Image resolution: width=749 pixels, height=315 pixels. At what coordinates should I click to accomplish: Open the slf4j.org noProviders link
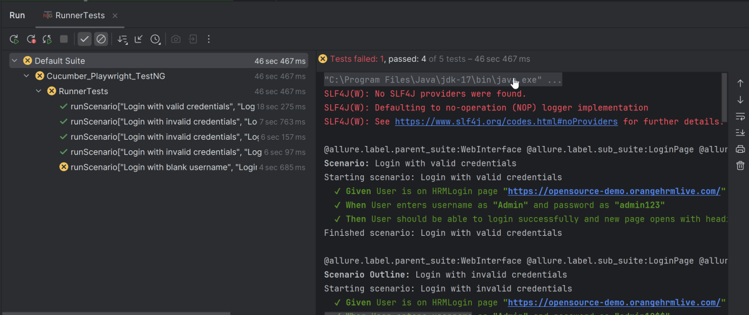(x=506, y=122)
